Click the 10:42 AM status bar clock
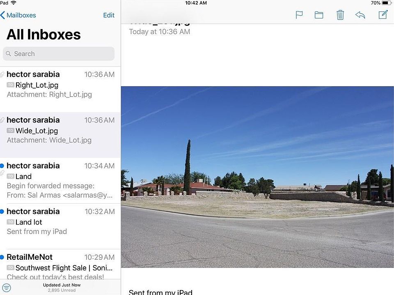394x295 pixels. (196, 3)
